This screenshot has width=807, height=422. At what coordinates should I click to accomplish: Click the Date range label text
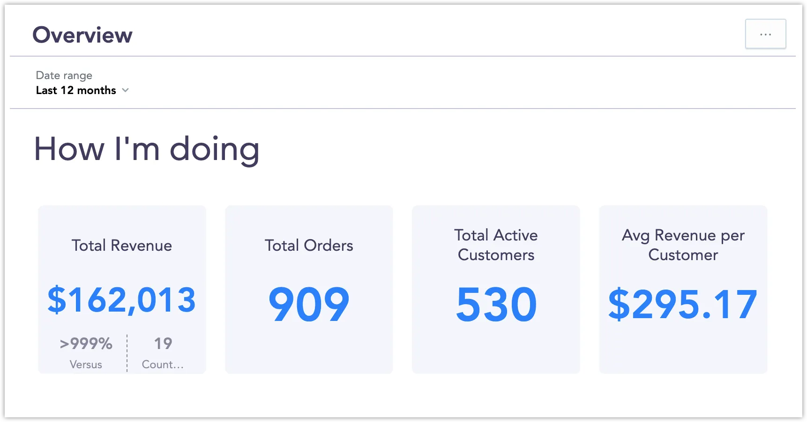[x=64, y=75]
